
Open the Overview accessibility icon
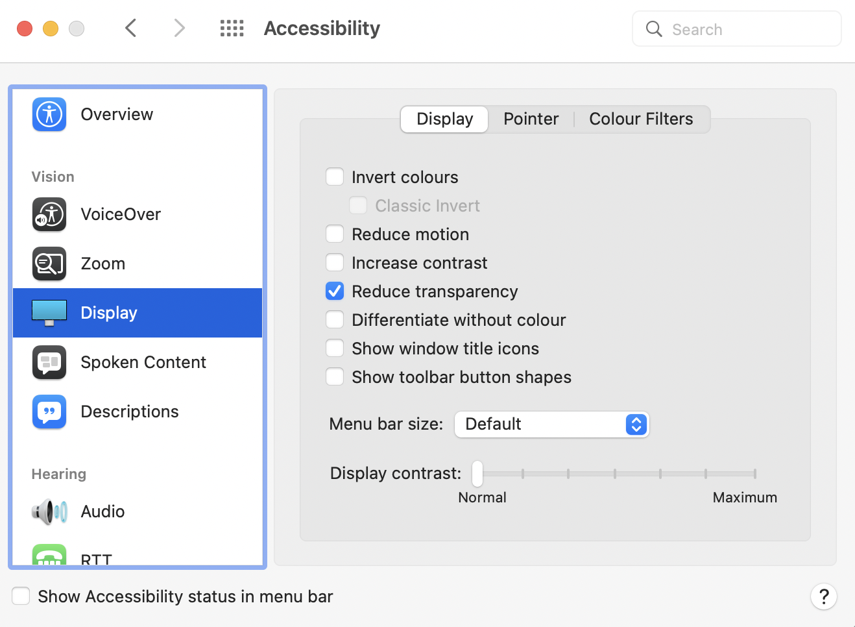[x=49, y=115]
